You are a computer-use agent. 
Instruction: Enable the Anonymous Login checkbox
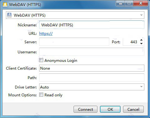41,60
